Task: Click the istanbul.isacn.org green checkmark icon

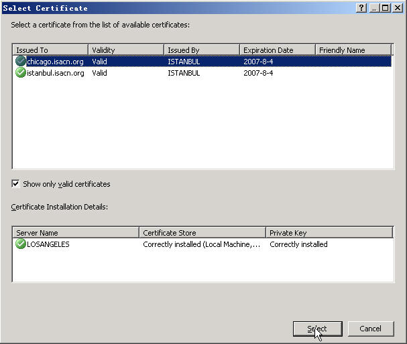Action: [21, 73]
